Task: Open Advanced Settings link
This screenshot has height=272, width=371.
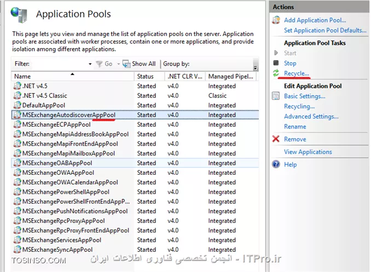Action: tap(311, 117)
